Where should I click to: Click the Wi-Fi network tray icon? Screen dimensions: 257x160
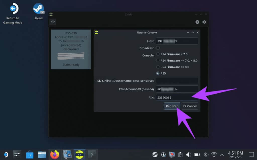(214, 154)
